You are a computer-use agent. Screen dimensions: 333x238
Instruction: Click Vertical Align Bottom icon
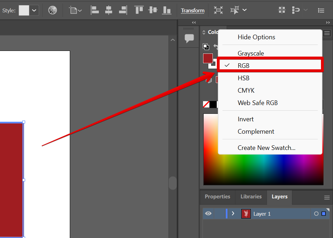click(x=166, y=10)
